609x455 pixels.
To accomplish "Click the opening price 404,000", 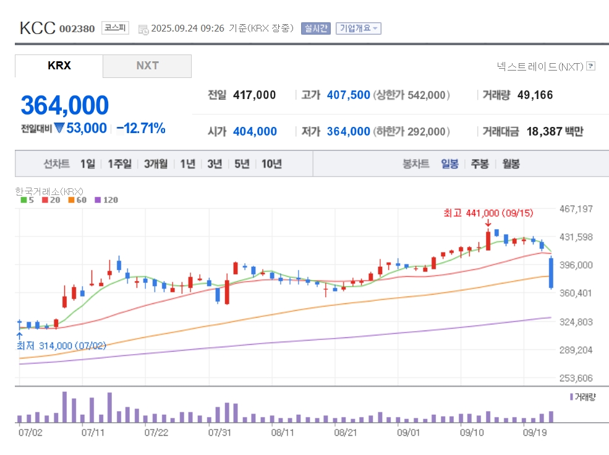I will 255,131.
